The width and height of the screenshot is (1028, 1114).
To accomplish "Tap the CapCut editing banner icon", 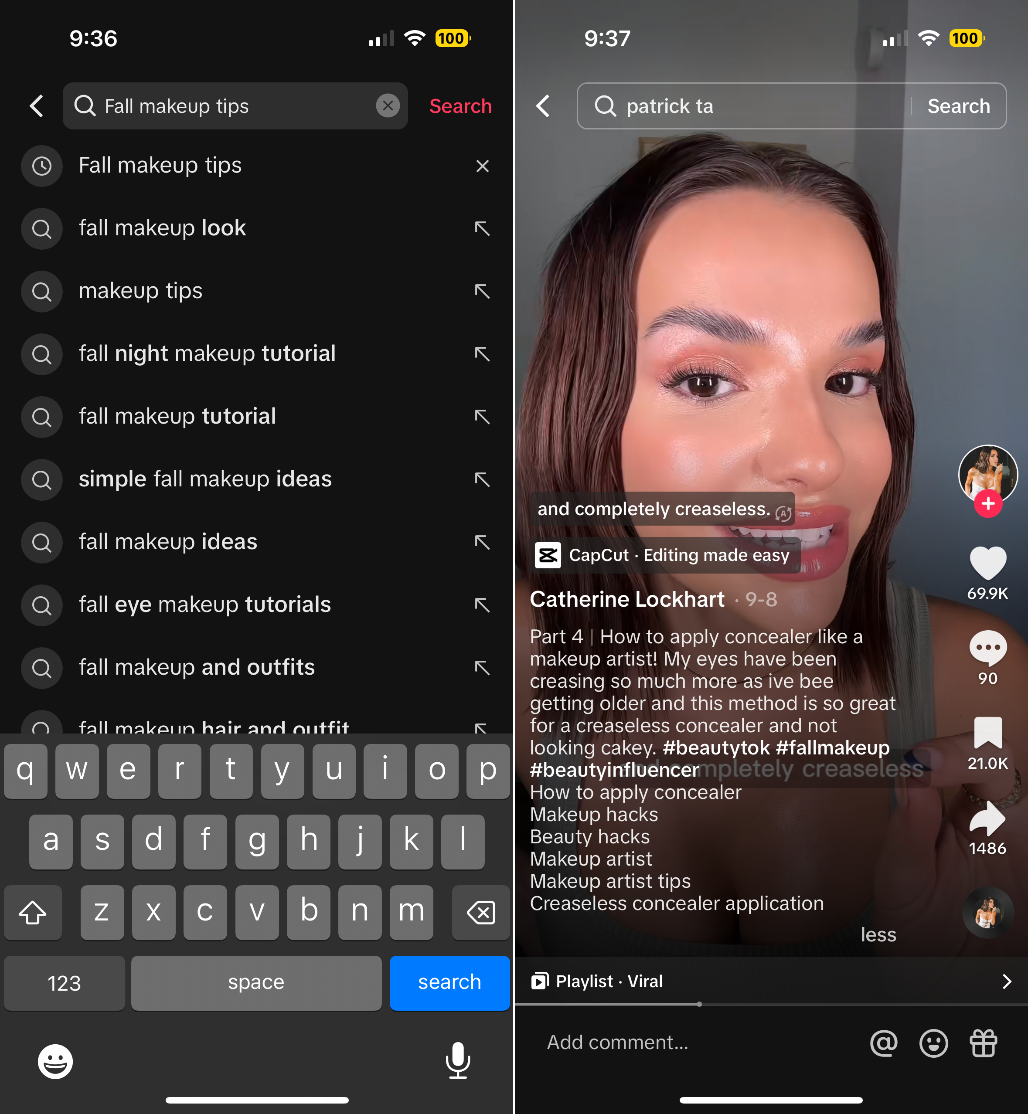I will [547, 555].
